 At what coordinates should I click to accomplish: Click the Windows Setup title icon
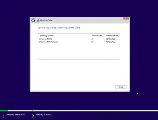tap(38, 20)
